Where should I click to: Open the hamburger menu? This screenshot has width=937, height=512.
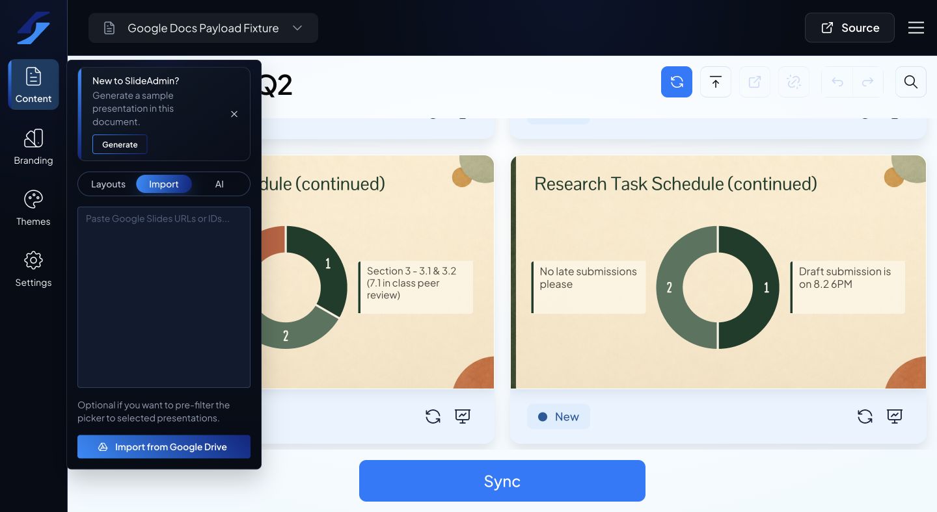[x=916, y=28]
